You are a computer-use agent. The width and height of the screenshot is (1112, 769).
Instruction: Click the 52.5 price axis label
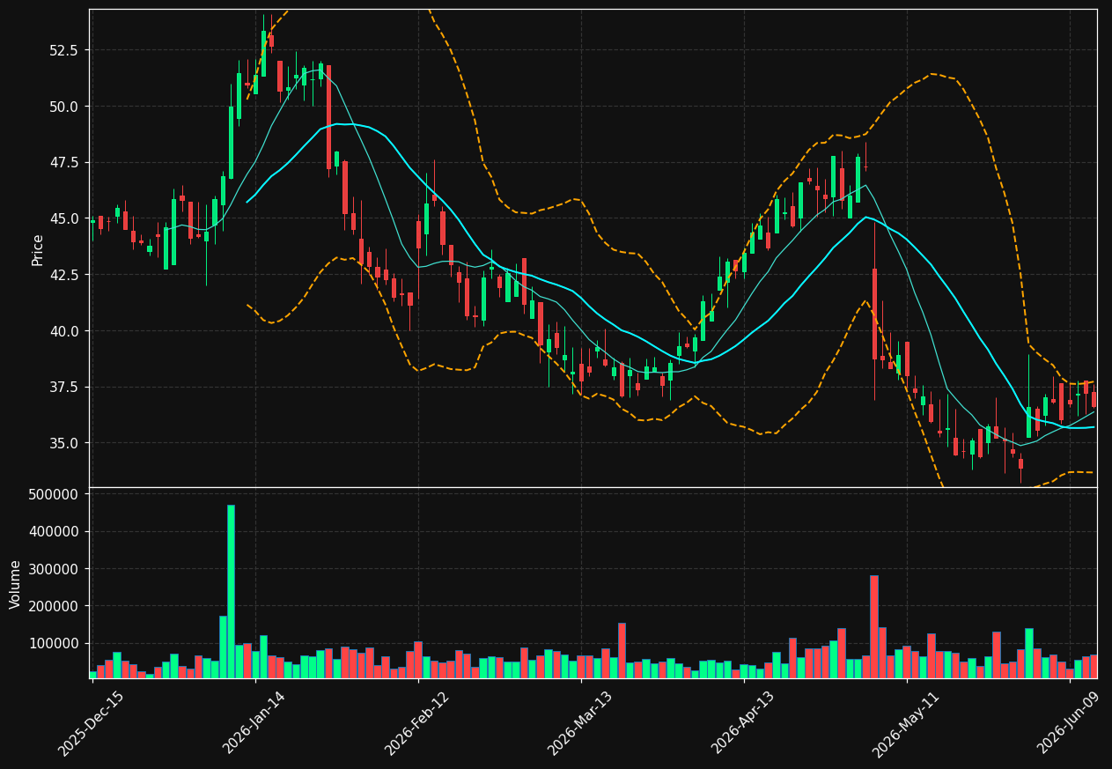coord(63,50)
